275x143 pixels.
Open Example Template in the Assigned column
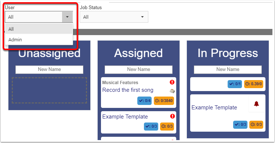125,117
